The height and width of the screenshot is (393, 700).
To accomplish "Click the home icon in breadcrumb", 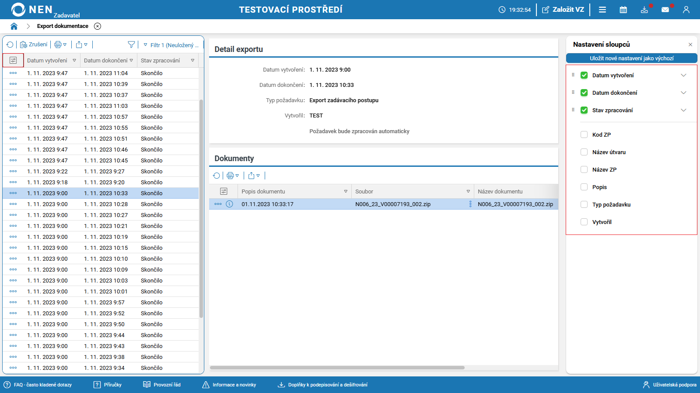I will coord(14,26).
